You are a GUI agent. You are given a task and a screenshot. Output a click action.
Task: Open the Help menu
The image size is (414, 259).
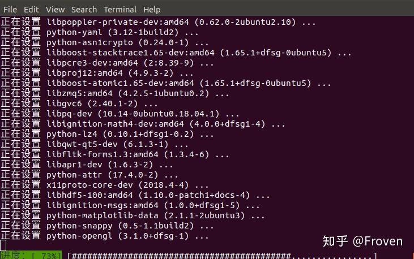coord(152,10)
